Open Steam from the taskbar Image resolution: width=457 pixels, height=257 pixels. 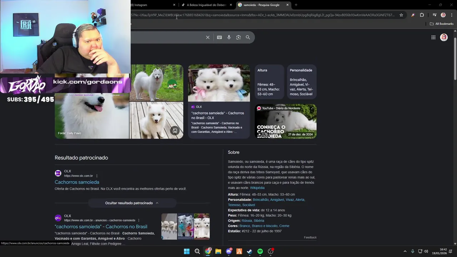click(x=250, y=251)
